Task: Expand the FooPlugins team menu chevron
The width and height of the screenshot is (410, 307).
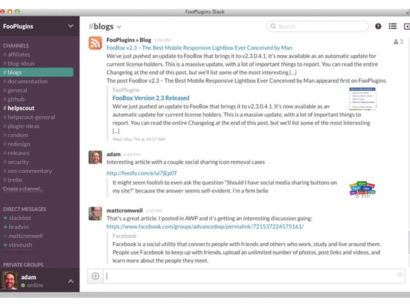Action: point(70,26)
